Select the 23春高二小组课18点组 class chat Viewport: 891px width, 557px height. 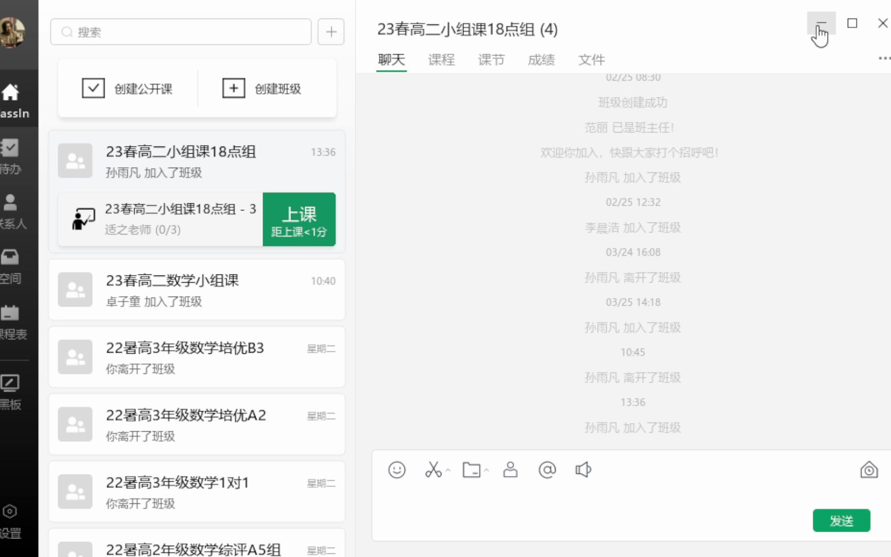click(x=196, y=160)
